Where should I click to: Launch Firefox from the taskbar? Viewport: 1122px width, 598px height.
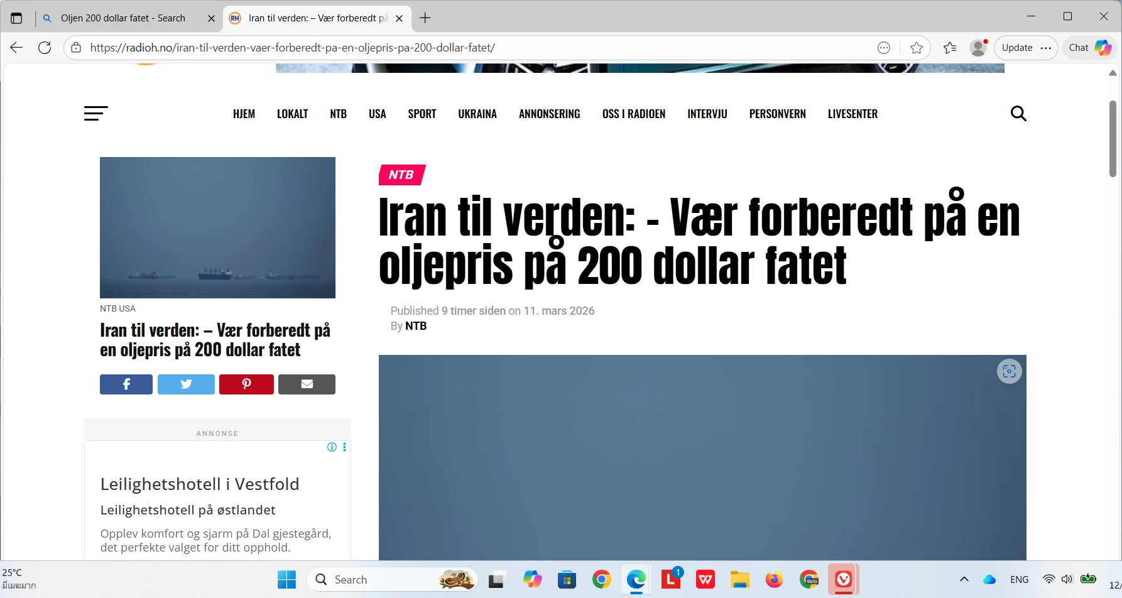[774, 579]
